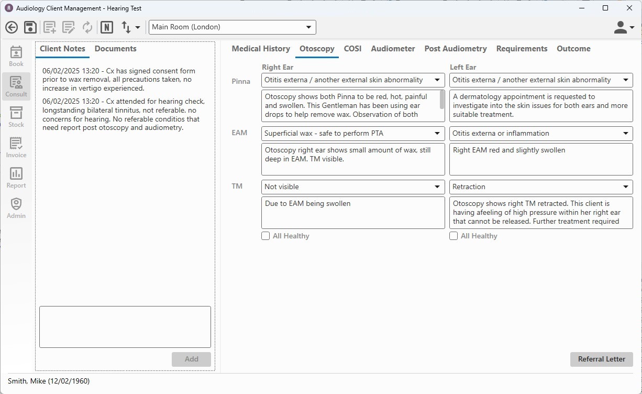Open the Report section
The image size is (642, 394).
16,176
